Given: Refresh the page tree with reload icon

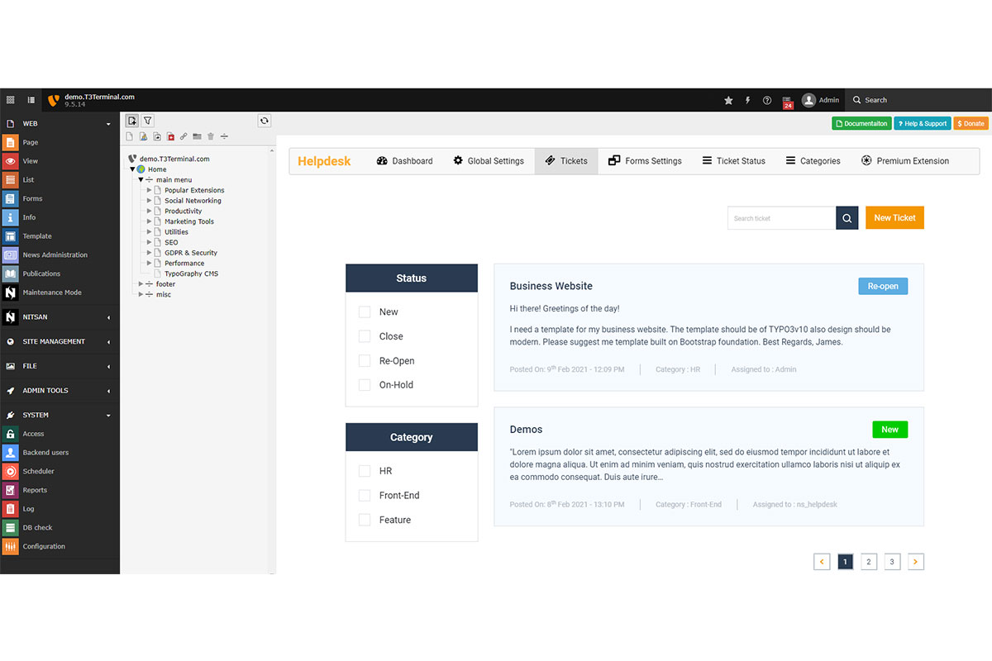Looking at the screenshot, I should tap(265, 121).
